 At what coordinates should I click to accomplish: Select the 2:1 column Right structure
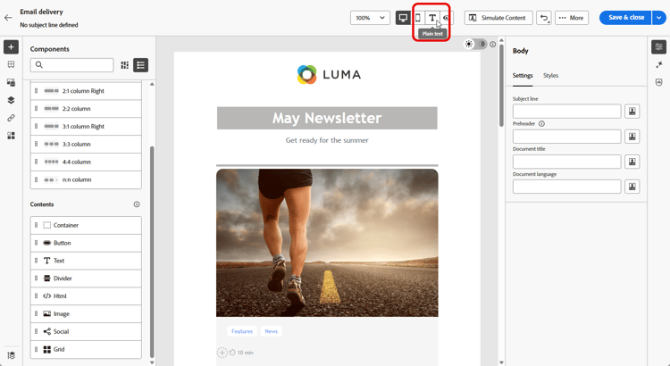86,91
